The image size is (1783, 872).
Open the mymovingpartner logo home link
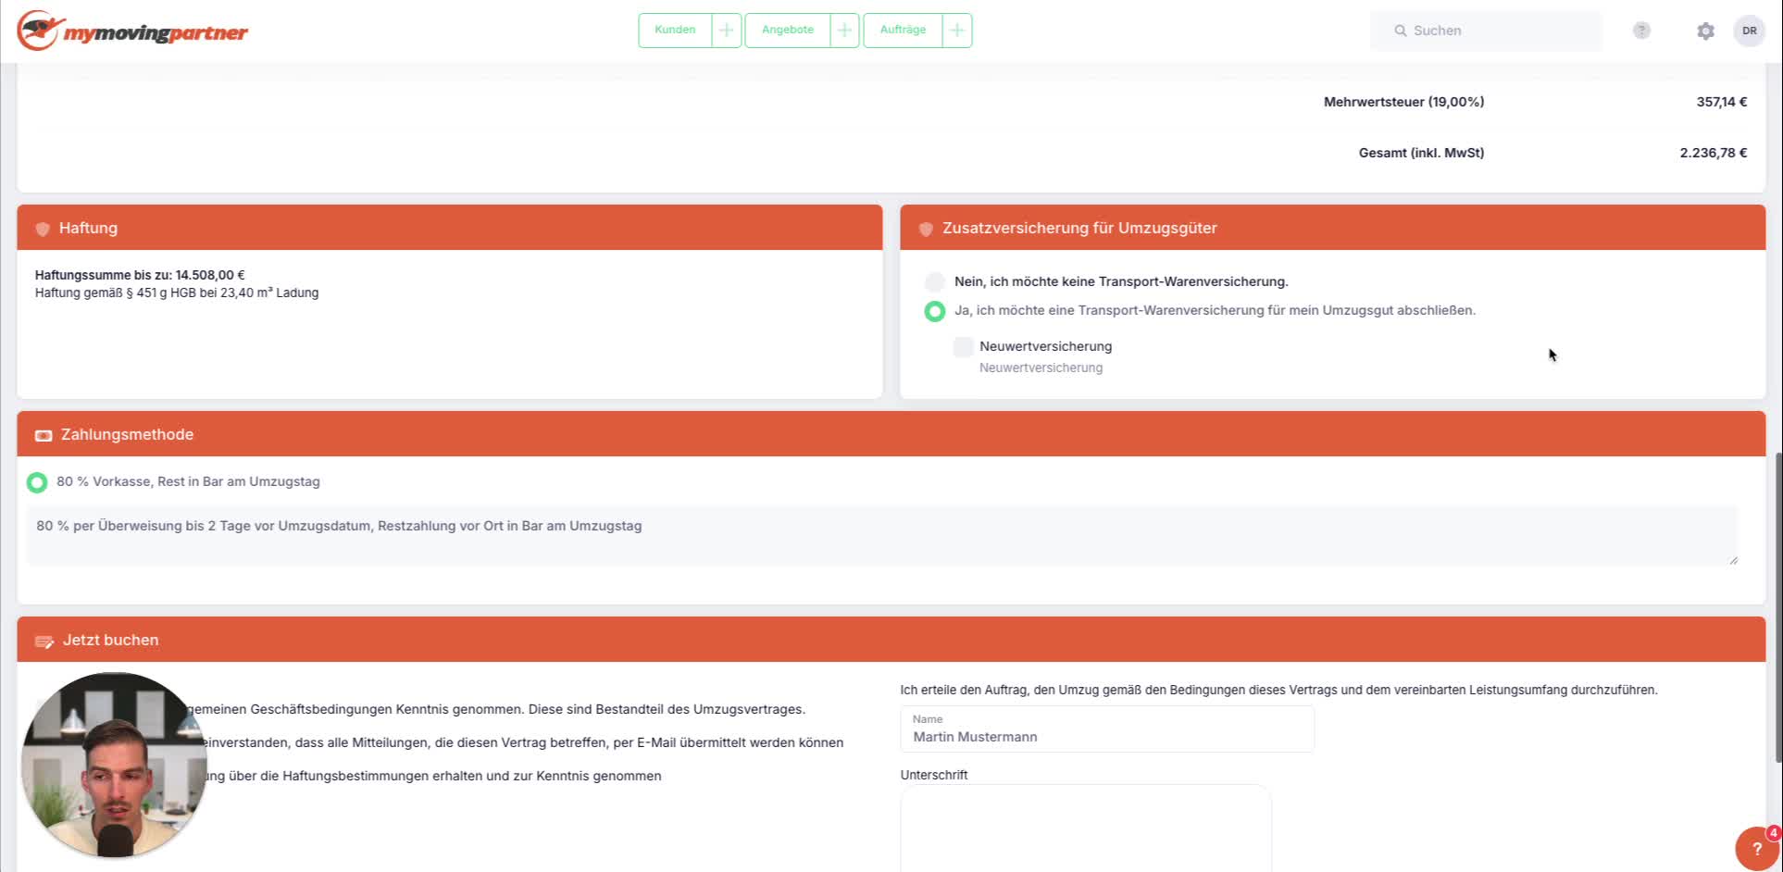(x=132, y=31)
